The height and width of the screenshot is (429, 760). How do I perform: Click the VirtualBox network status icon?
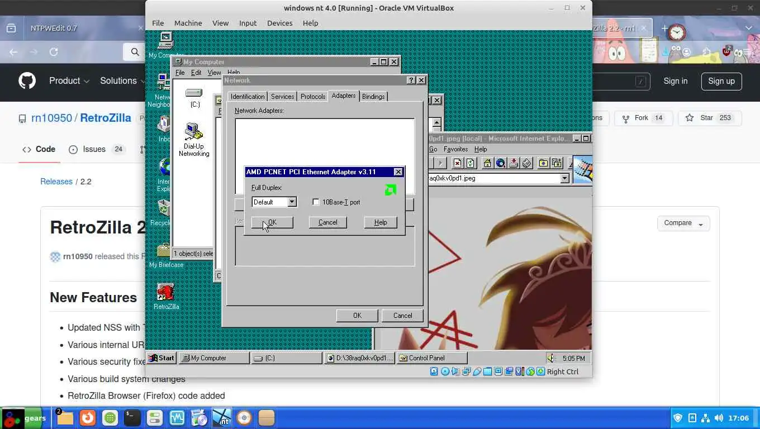465,371
